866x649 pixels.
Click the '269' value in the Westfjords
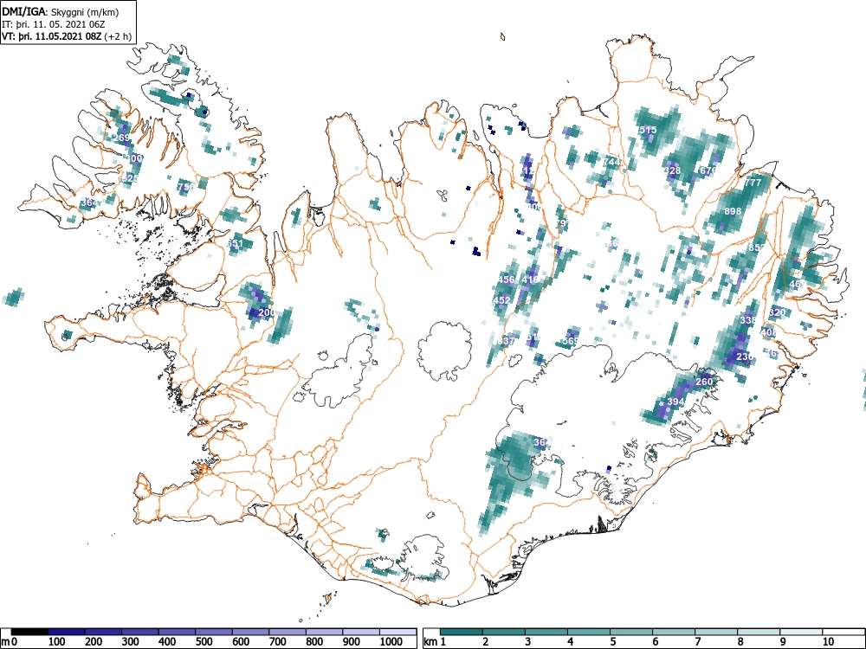pyautogui.click(x=121, y=138)
